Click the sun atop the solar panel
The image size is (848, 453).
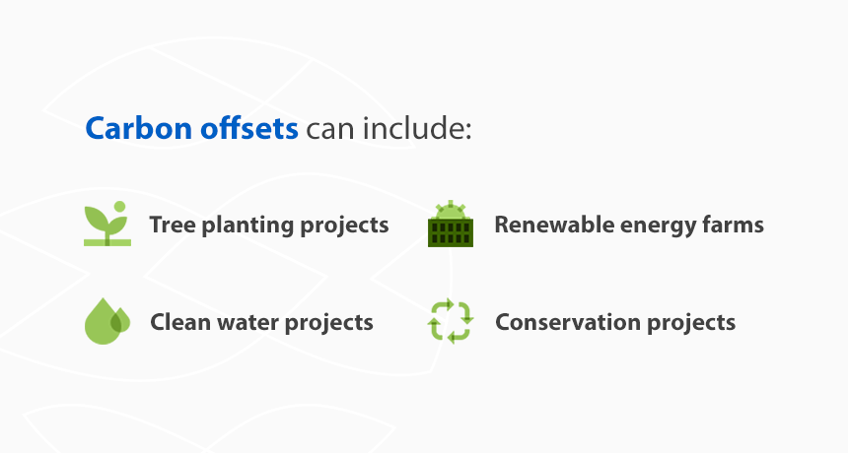coord(451,209)
